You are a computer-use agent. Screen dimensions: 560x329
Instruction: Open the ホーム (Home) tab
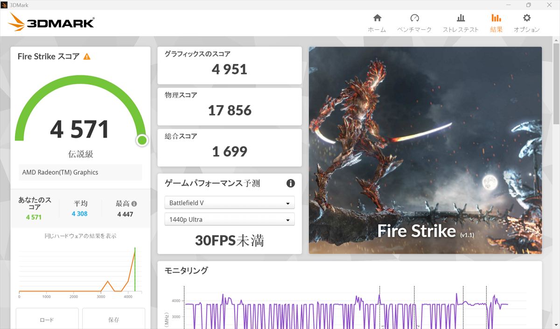tap(377, 23)
